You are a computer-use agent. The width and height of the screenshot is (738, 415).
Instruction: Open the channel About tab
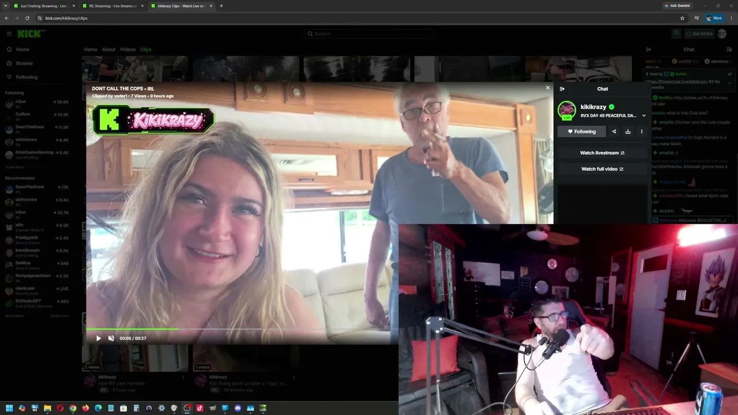click(x=109, y=50)
